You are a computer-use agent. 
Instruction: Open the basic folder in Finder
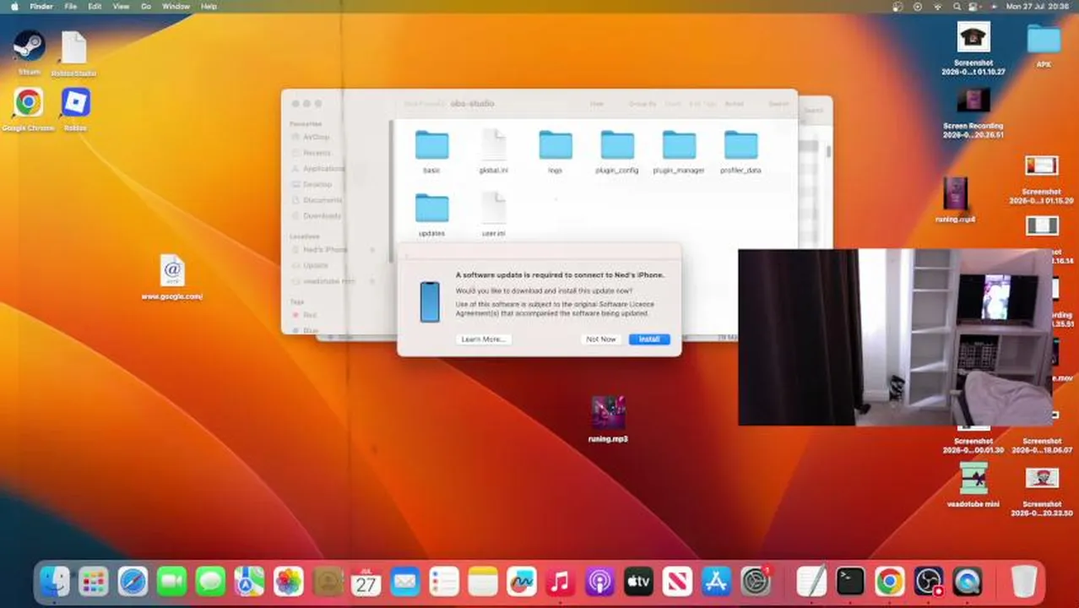pos(431,145)
